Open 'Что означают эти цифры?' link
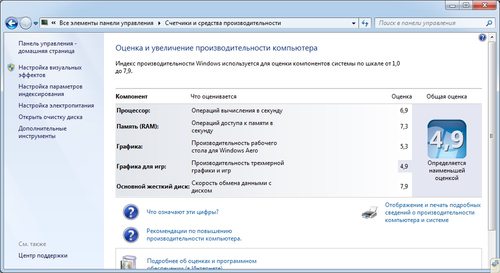Viewport: 500px width, 273px height. [x=182, y=212]
